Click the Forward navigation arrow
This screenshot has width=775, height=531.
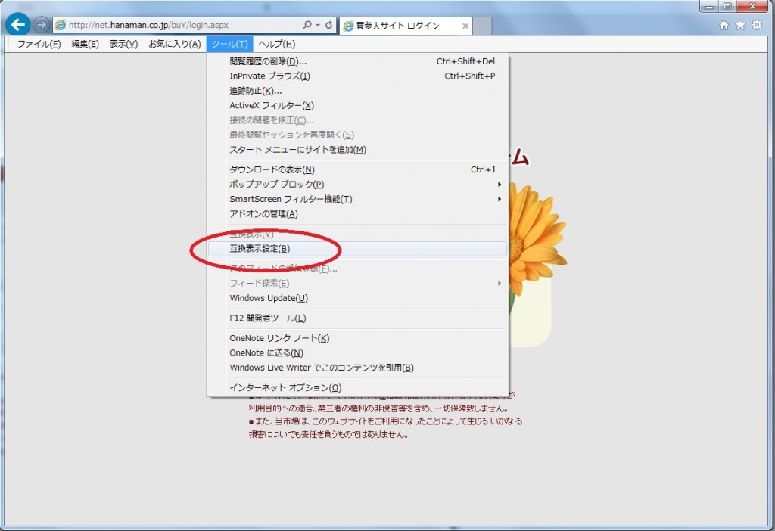tap(41, 25)
